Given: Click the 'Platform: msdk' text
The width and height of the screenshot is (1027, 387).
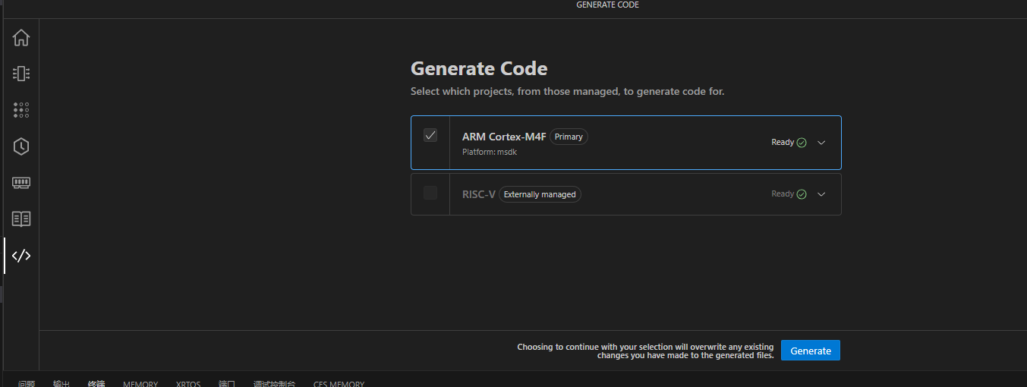Looking at the screenshot, I should pyautogui.click(x=490, y=152).
